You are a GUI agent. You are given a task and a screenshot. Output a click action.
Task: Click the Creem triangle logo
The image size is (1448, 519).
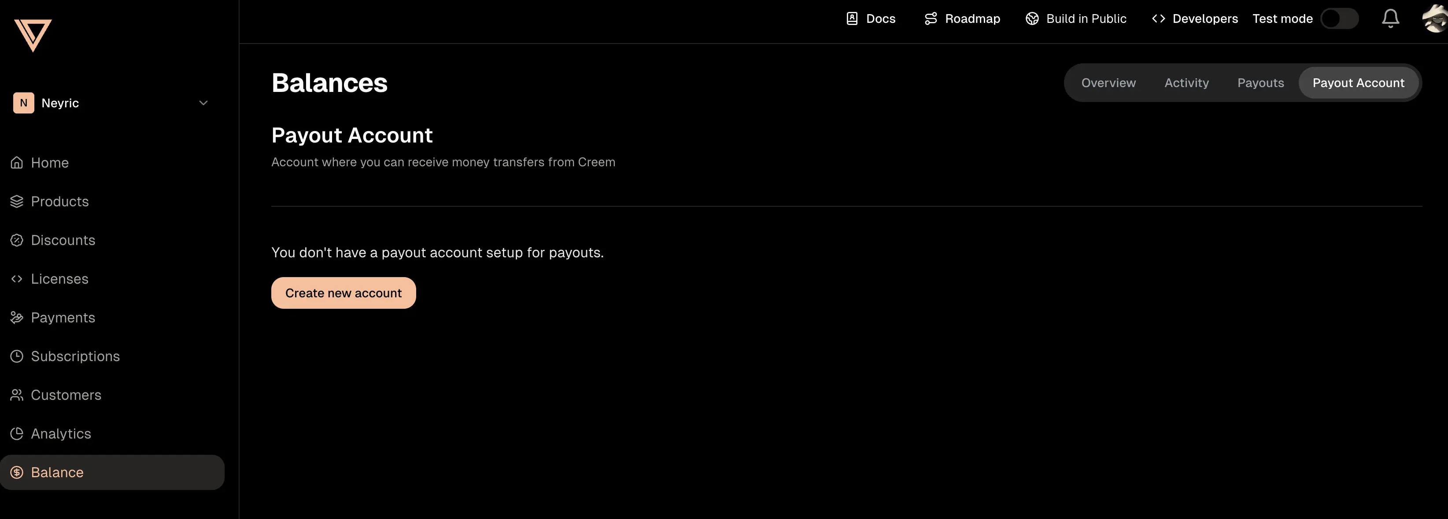33,34
